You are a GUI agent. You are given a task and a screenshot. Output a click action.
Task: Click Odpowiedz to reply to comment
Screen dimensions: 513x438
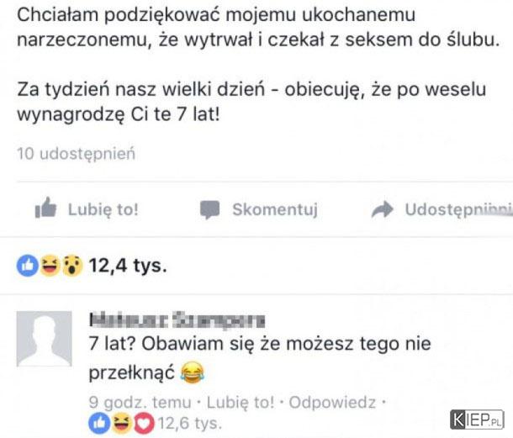coord(332,402)
